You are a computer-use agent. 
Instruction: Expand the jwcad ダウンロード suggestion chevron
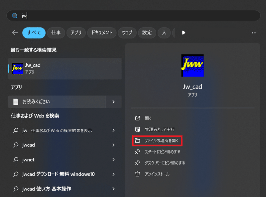113,174
